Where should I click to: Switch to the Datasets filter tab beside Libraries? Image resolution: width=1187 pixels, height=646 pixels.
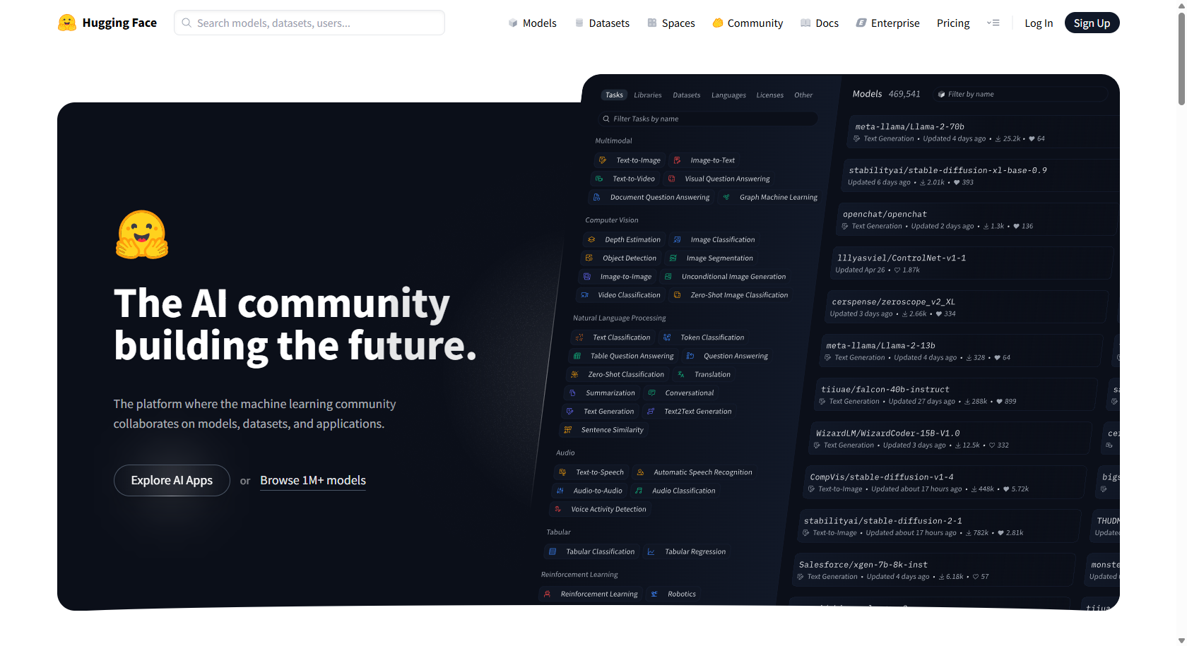(x=687, y=95)
